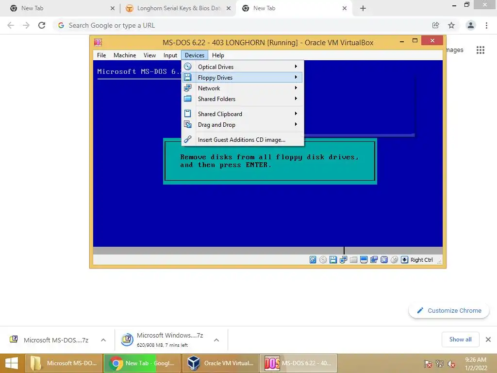Open the Help menu
Image resolution: width=497 pixels, height=373 pixels.
pyautogui.click(x=218, y=55)
